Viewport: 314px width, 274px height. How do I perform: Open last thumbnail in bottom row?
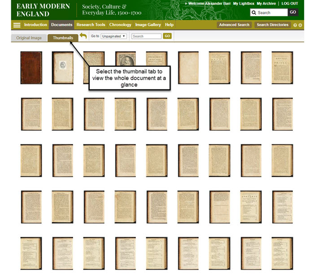pyautogui.click(x=282, y=253)
